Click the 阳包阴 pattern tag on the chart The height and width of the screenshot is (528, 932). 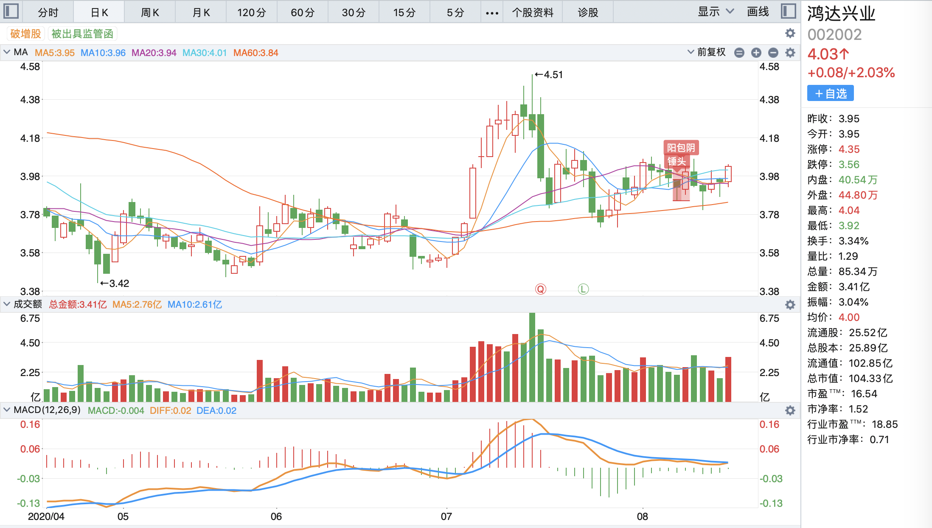[x=681, y=148]
